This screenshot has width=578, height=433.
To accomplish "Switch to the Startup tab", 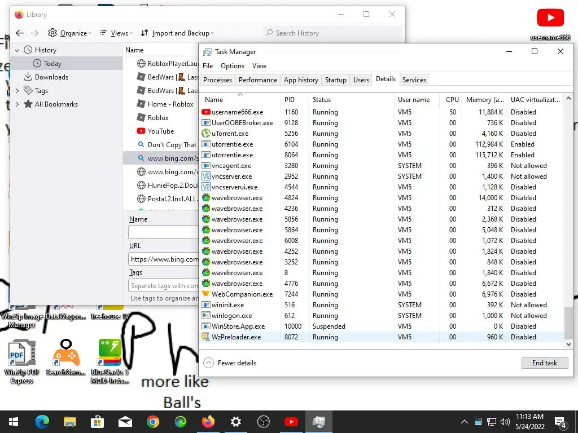I will click(x=335, y=80).
